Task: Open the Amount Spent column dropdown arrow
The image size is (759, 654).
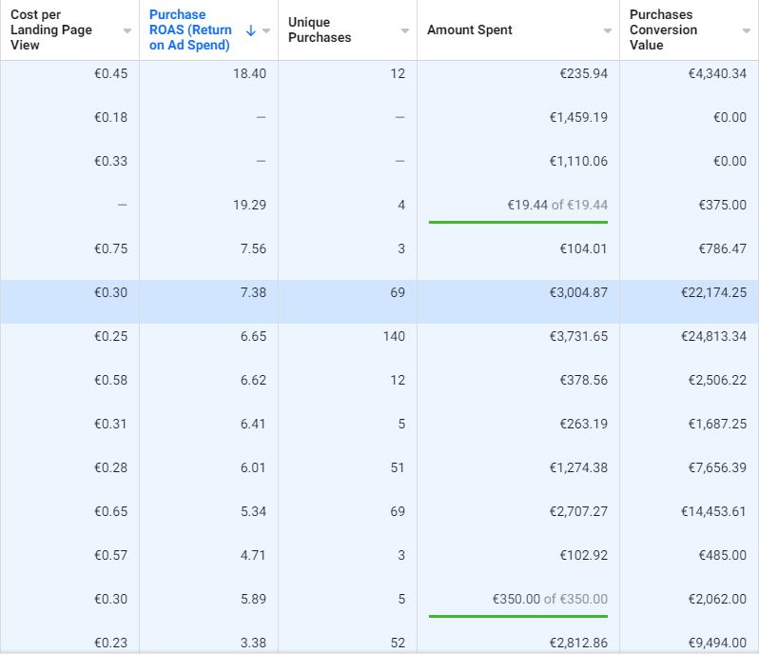Action: pos(608,30)
